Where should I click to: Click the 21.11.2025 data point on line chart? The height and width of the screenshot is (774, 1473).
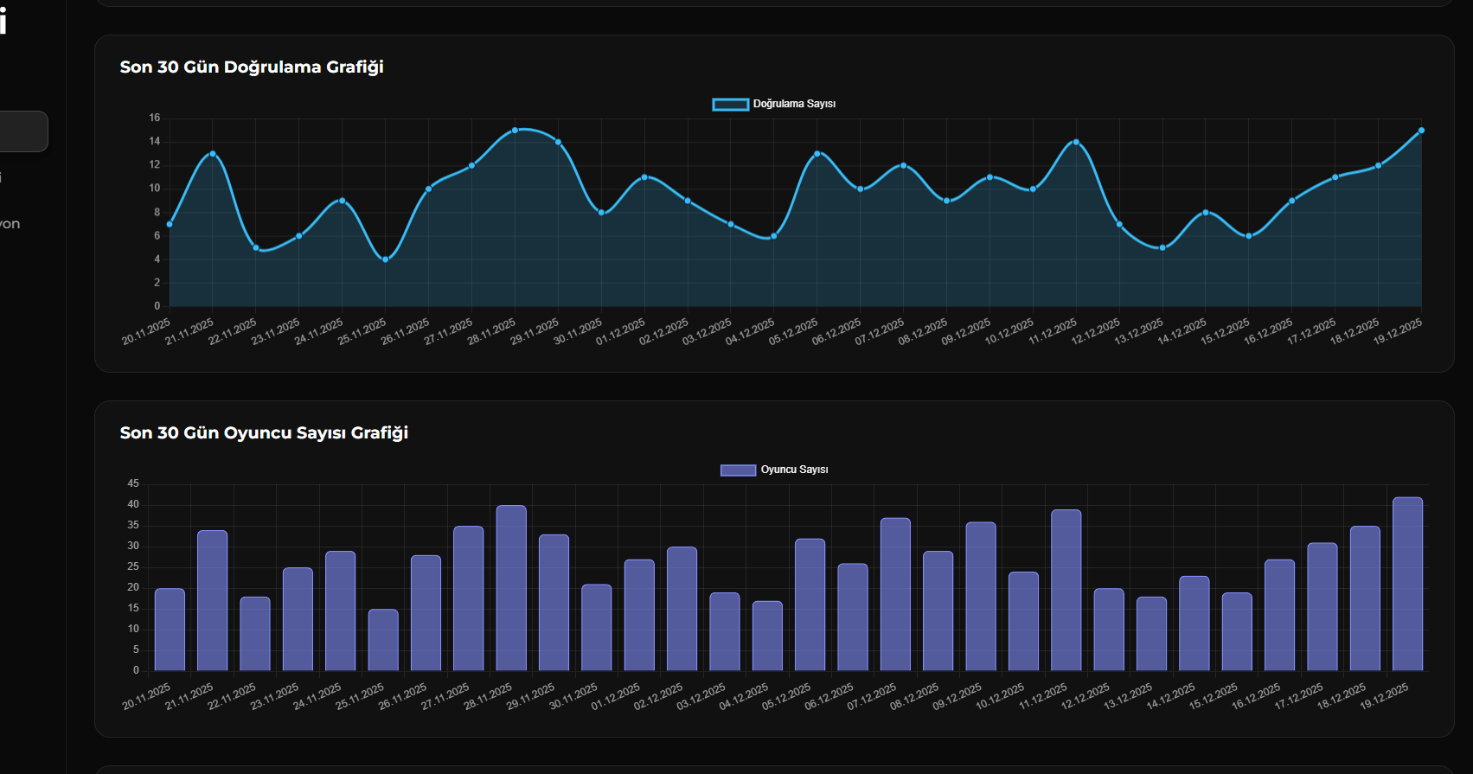point(213,154)
